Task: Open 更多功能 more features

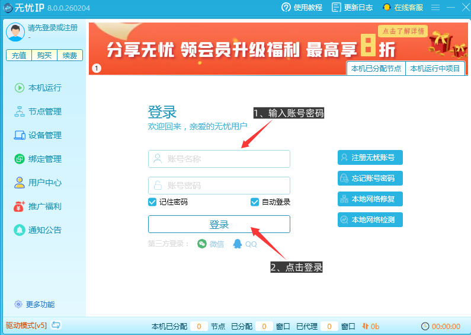Action: [34, 304]
